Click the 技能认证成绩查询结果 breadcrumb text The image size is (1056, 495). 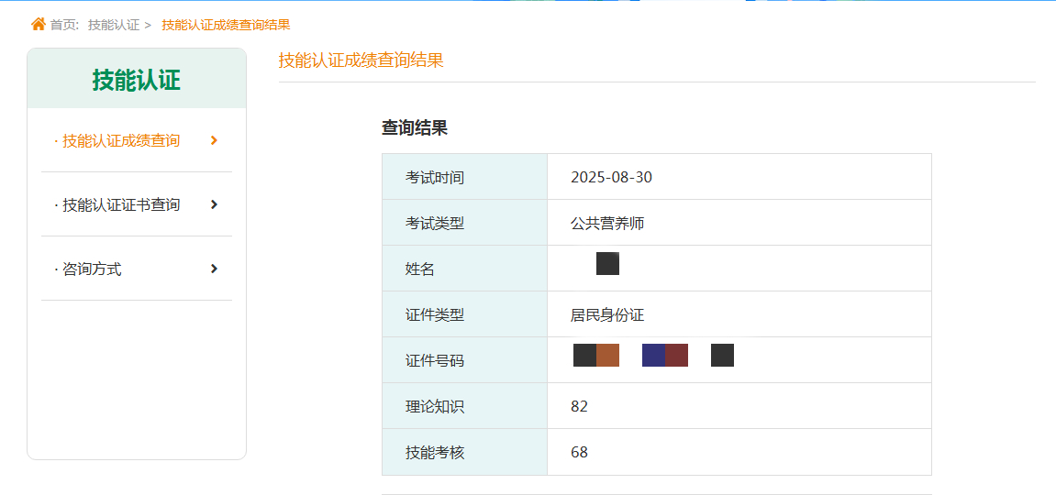pyautogui.click(x=226, y=25)
